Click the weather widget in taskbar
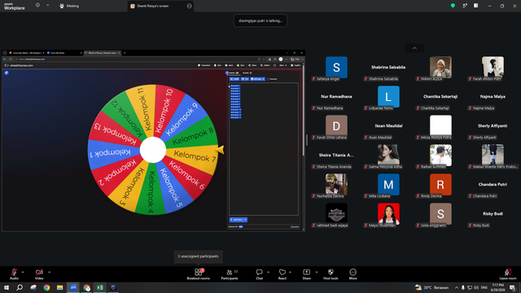Image resolution: width=521 pixels, height=293 pixels. point(432,287)
